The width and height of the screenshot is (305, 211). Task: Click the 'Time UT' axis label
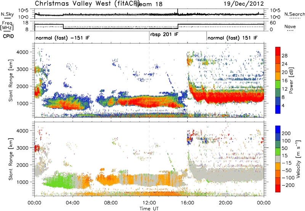149,209
